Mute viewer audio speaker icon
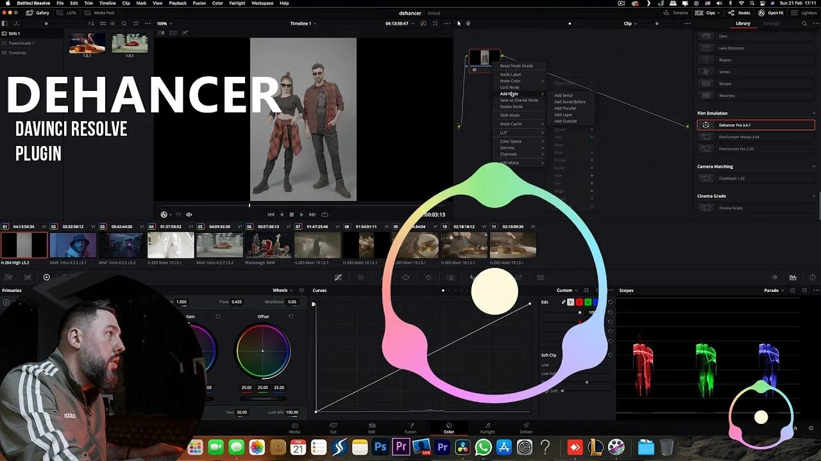This screenshot has height=461, width=821. pyautogui.click(x=189, y=214)
